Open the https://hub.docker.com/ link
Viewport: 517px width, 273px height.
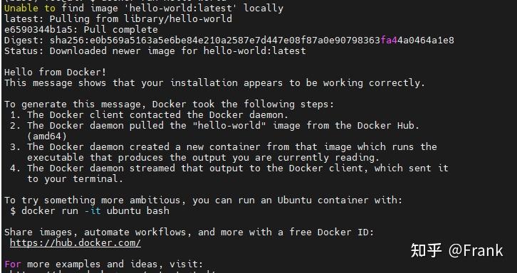click(x=75, y=243)
